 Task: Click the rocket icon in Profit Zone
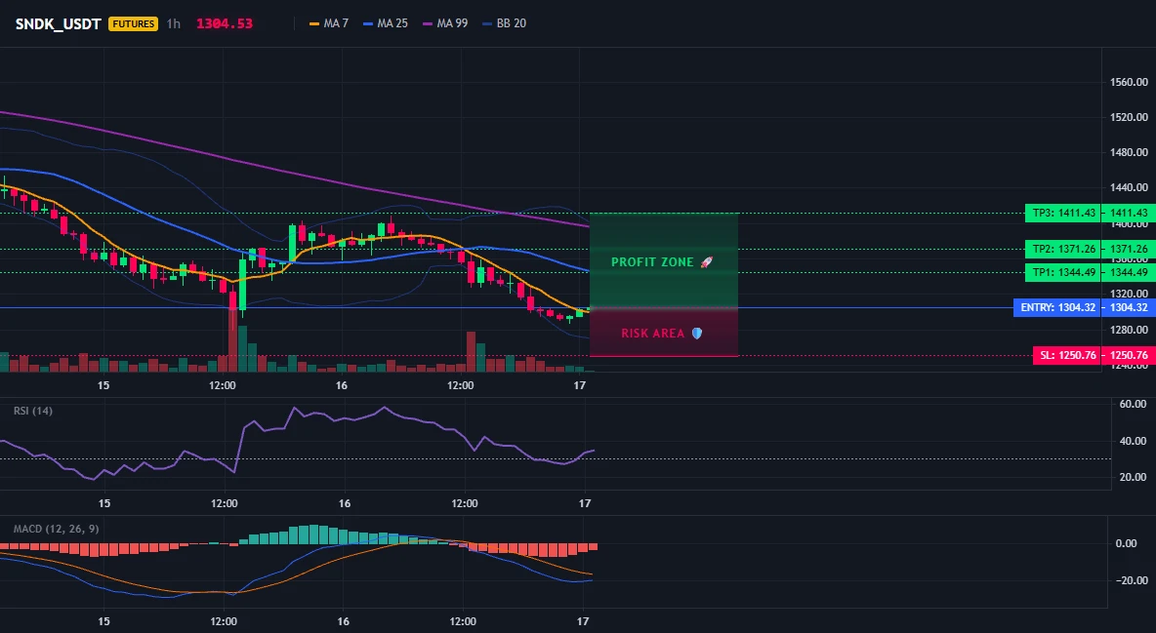[x=706, y=262]
